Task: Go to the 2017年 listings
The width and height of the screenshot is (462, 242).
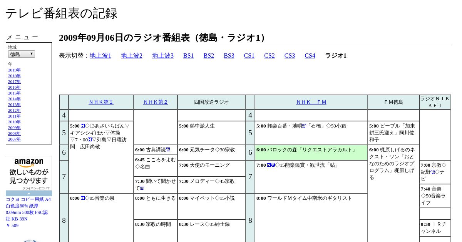Action: click(x=14, y=81)
